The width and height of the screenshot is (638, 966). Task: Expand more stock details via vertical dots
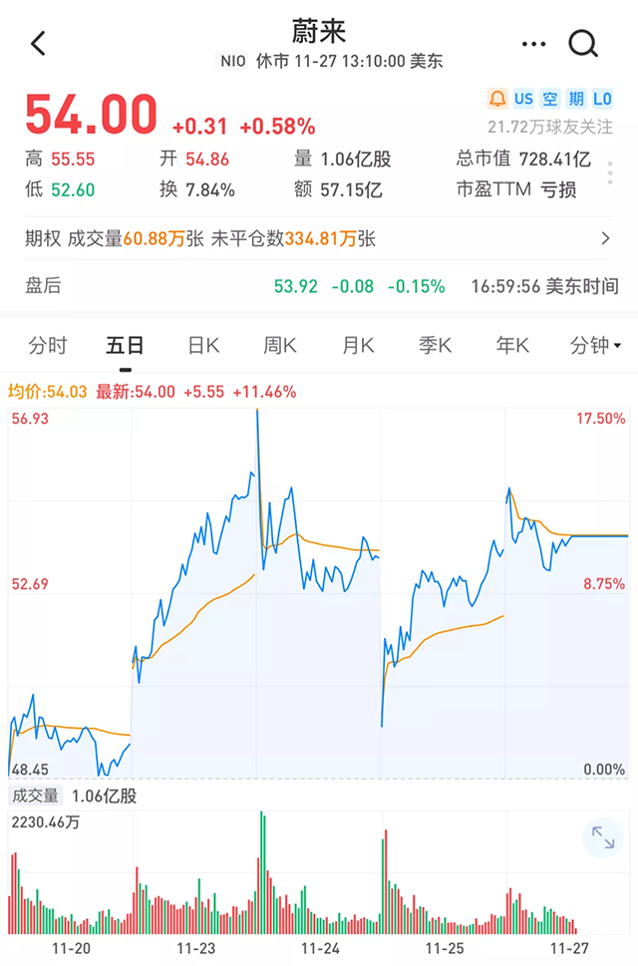(x=610, y=173)
